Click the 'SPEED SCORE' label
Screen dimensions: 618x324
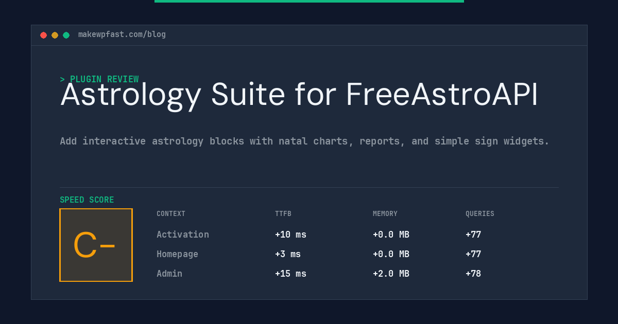coord(87,200)
